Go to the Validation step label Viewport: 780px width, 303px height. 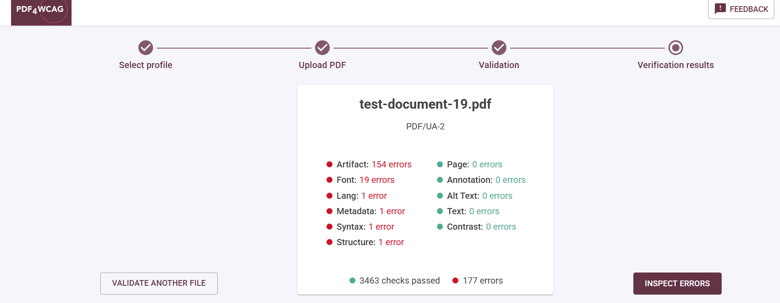pyautogui.click(x=499, y=65)
